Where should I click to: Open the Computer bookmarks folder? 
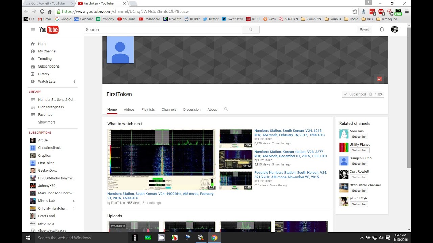pyautogui.click(x=311, y=19)
